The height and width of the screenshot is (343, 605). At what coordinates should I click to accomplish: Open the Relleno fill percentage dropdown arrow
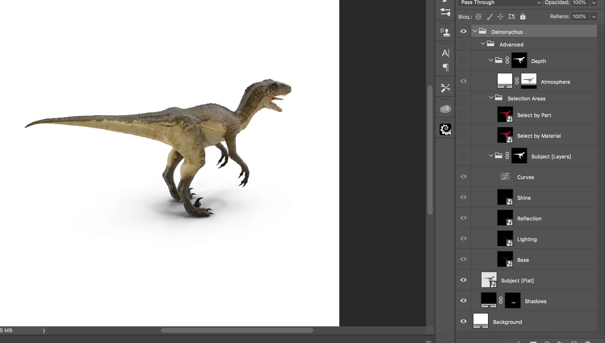pos(594,17)
